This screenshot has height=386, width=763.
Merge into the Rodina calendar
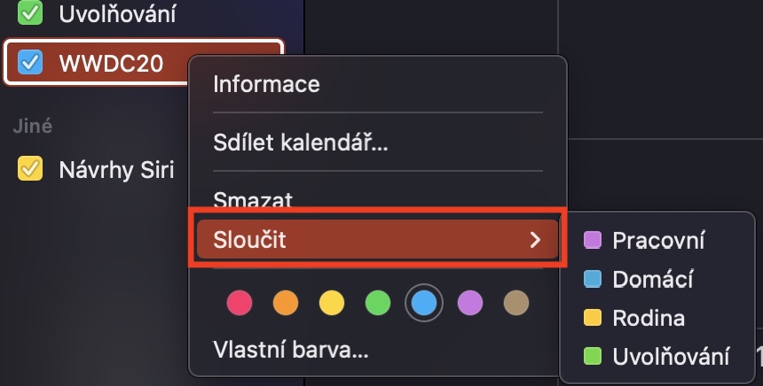649,318
